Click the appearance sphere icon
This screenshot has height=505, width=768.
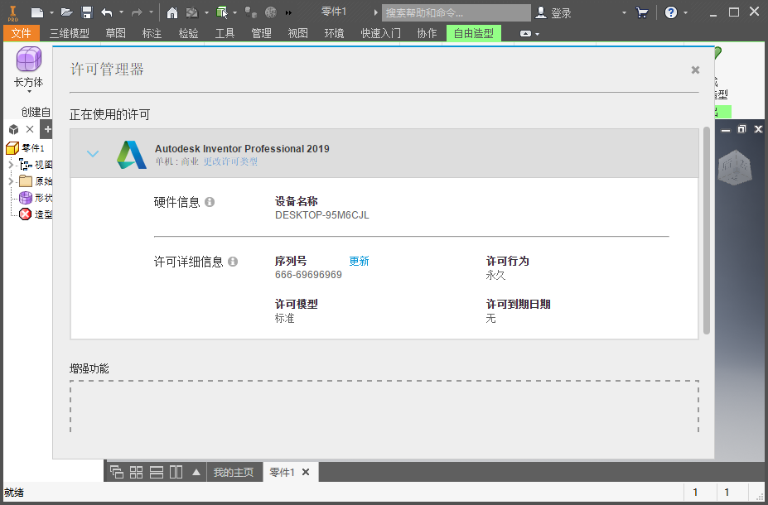pyautogui.click(x=270, y=12)
